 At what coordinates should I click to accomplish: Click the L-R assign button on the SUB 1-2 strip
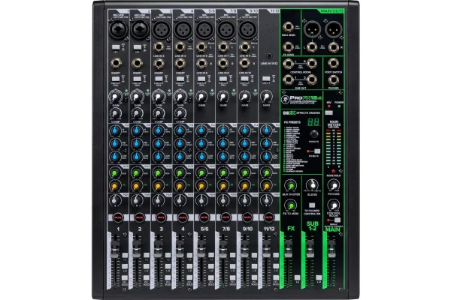pos(319,277)
